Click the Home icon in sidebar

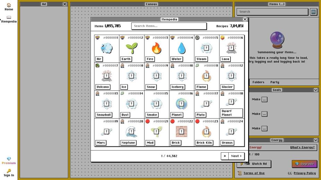pos(9,5)
